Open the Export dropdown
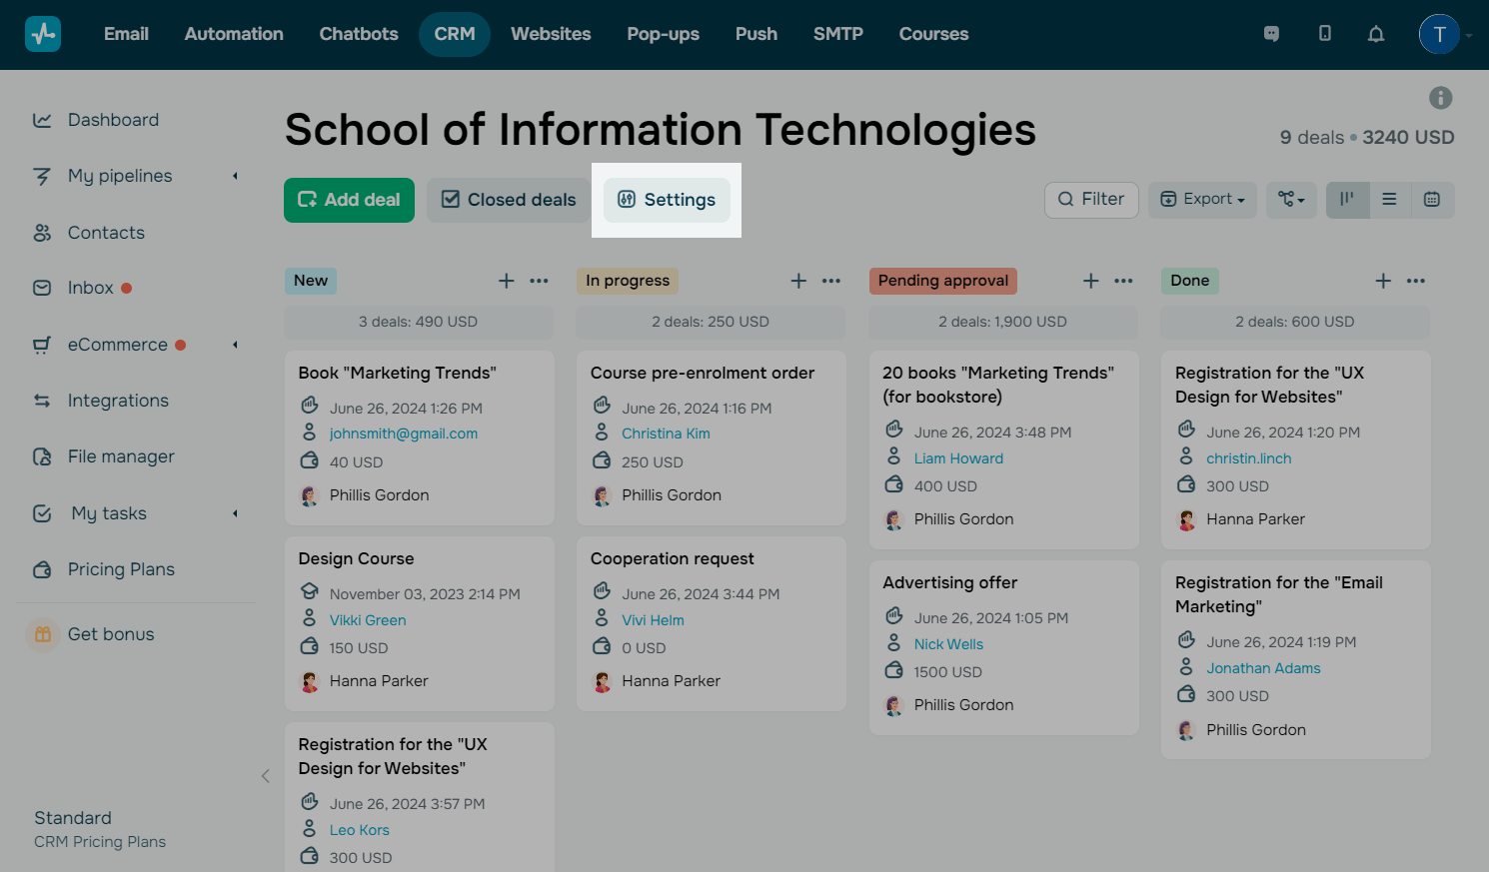1489x872 pixels. 1202,200
